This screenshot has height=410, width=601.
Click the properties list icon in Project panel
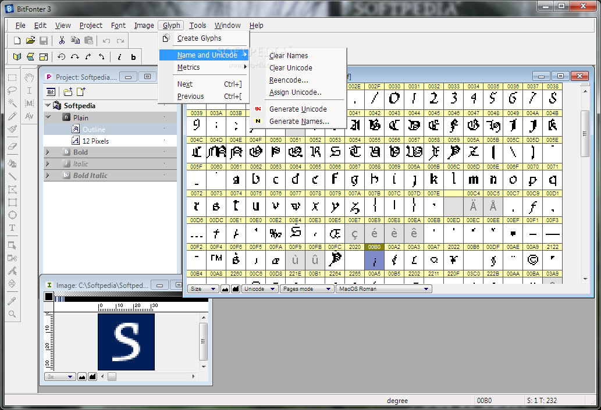click(51, 92)
